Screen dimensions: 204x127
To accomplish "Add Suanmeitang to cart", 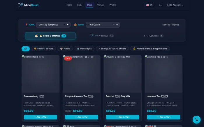I will click(41, 117).
